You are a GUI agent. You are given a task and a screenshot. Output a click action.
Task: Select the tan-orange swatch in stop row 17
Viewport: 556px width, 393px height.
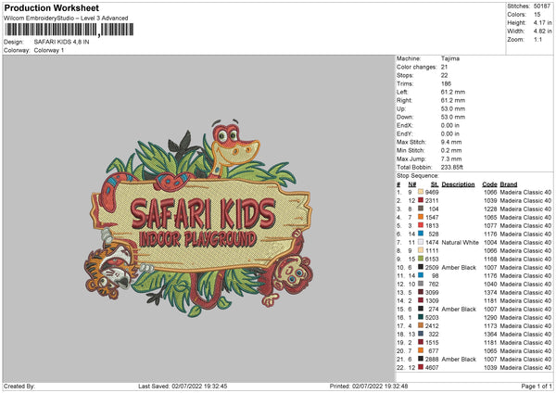point(421,325)
